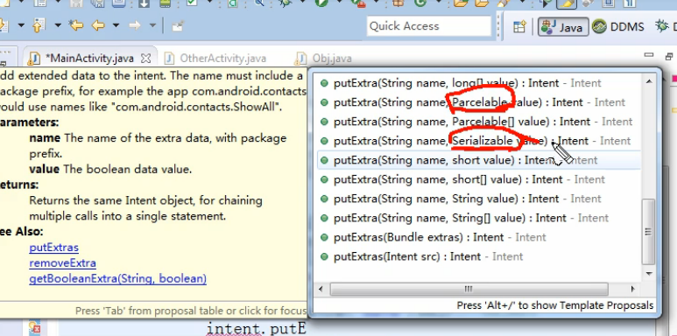The image size is (677, 336).
Task: Click the yellow Back navigation arrow
Action: pos(98,25)
